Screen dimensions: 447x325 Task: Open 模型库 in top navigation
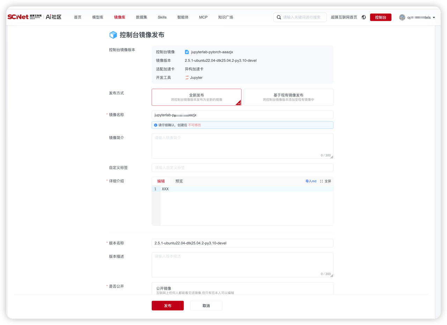[x=98, y=17]
